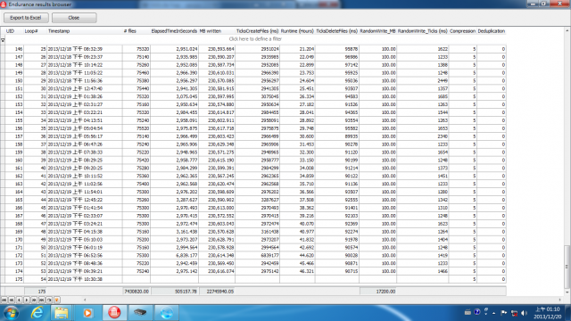
Task: Jump to previous page in navigator
Action: click(12, 300)
